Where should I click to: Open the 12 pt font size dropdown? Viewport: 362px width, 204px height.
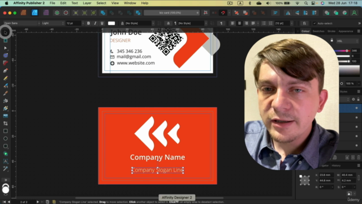[75, 23]
